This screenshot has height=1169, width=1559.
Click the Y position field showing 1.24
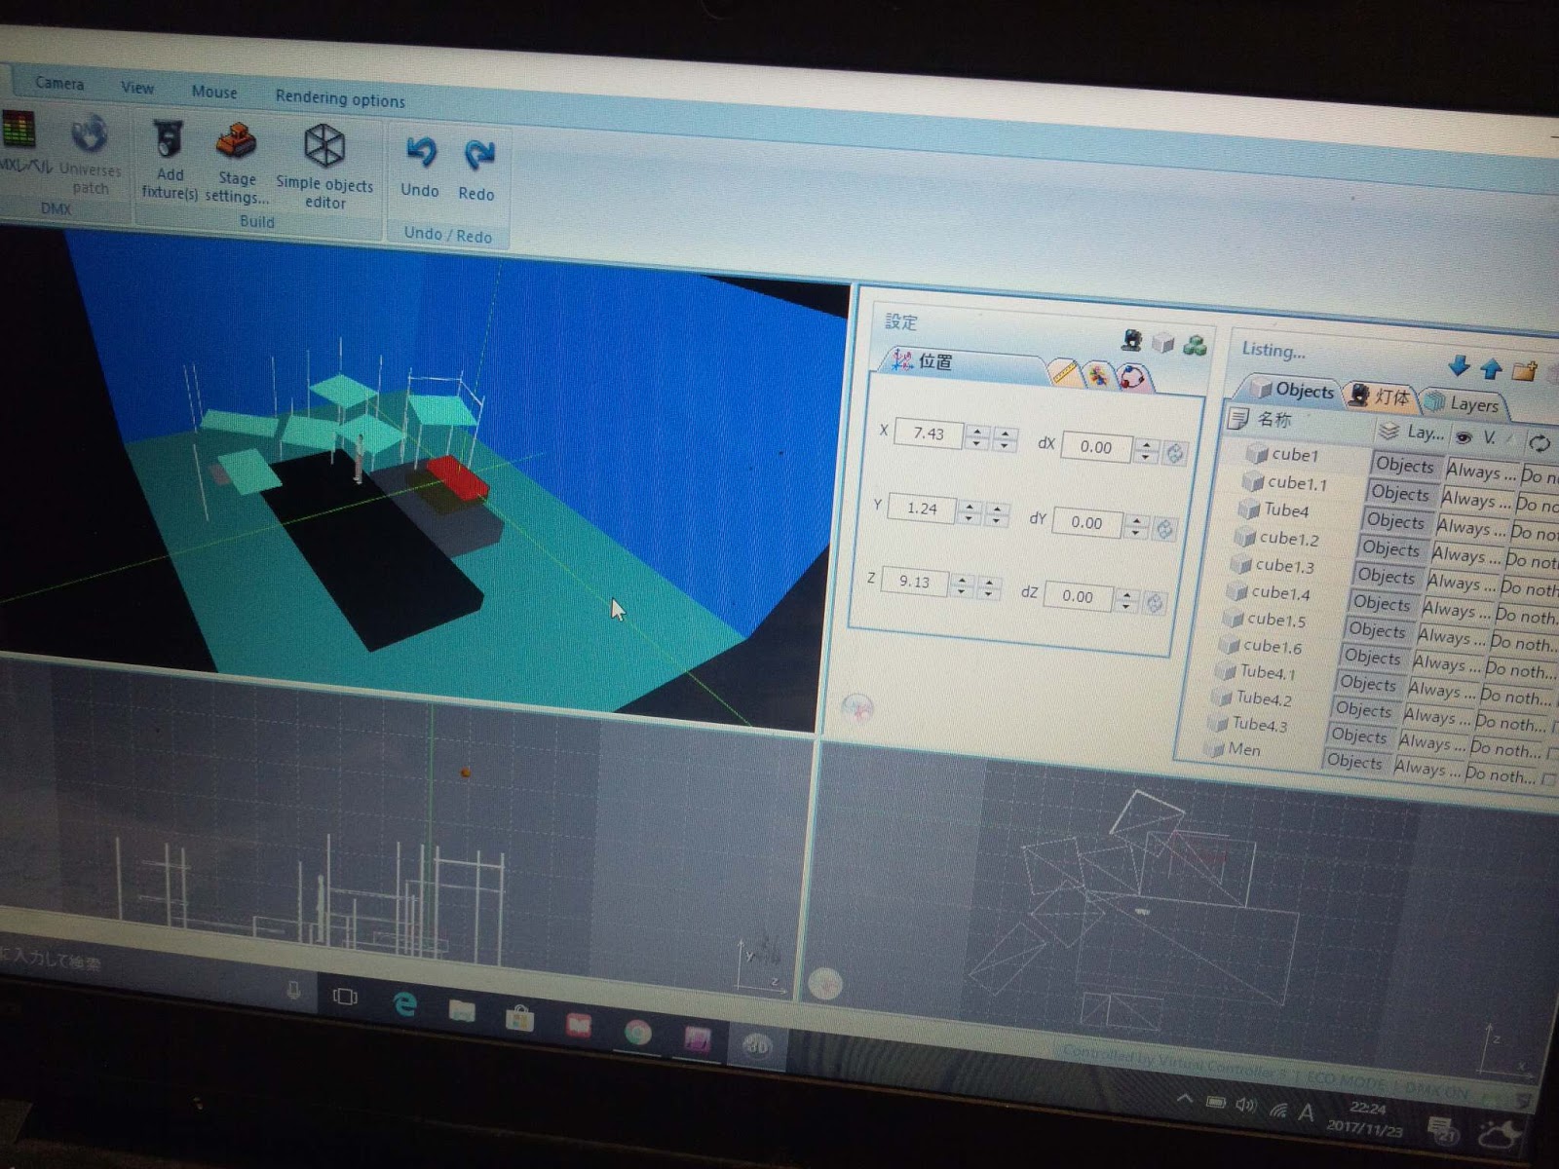click(x=920, y=508)
